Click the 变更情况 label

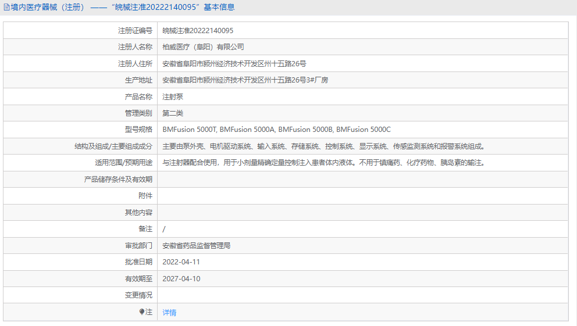tap(138, 295)
